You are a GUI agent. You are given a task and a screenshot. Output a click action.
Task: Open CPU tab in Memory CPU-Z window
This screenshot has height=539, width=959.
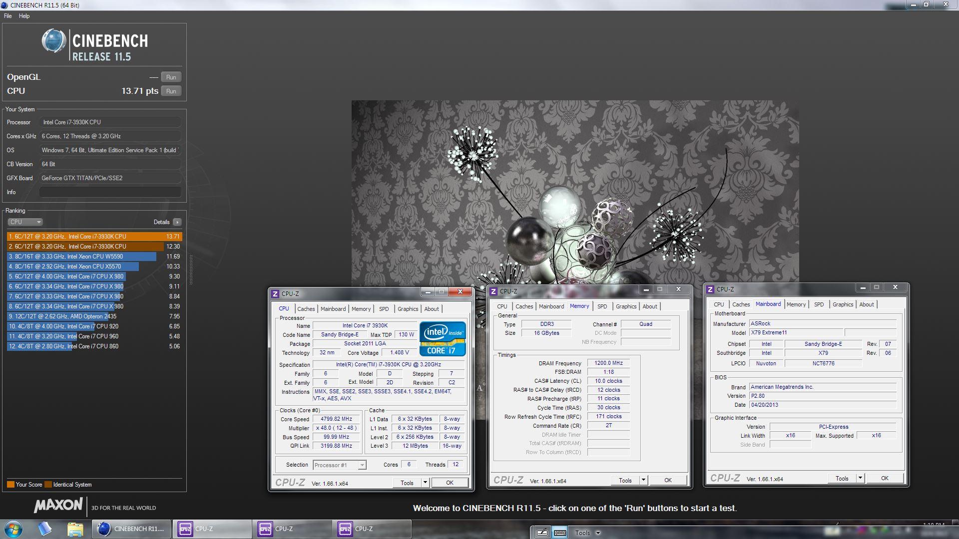point(502,306)
